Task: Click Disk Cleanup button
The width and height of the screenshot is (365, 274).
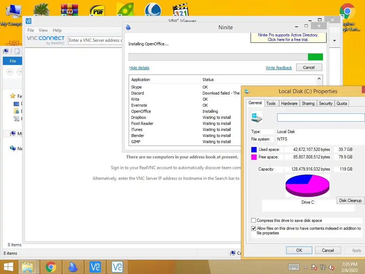Action: click(350, 201)
